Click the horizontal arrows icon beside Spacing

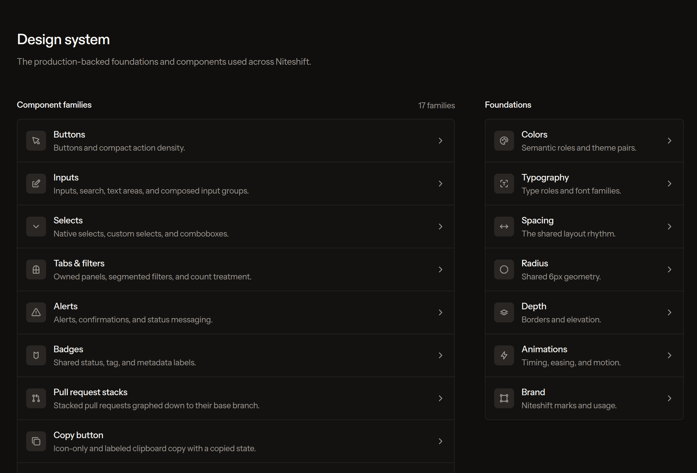point(504,227)
